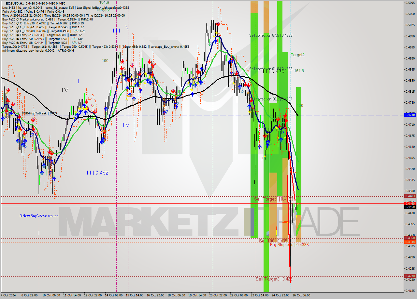
Task: Select the '11 Oct 14:00' time label
Action: point(72,295)
